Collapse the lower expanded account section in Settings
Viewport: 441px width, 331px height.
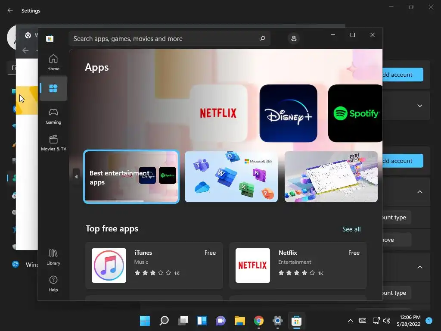pos(419,267)
